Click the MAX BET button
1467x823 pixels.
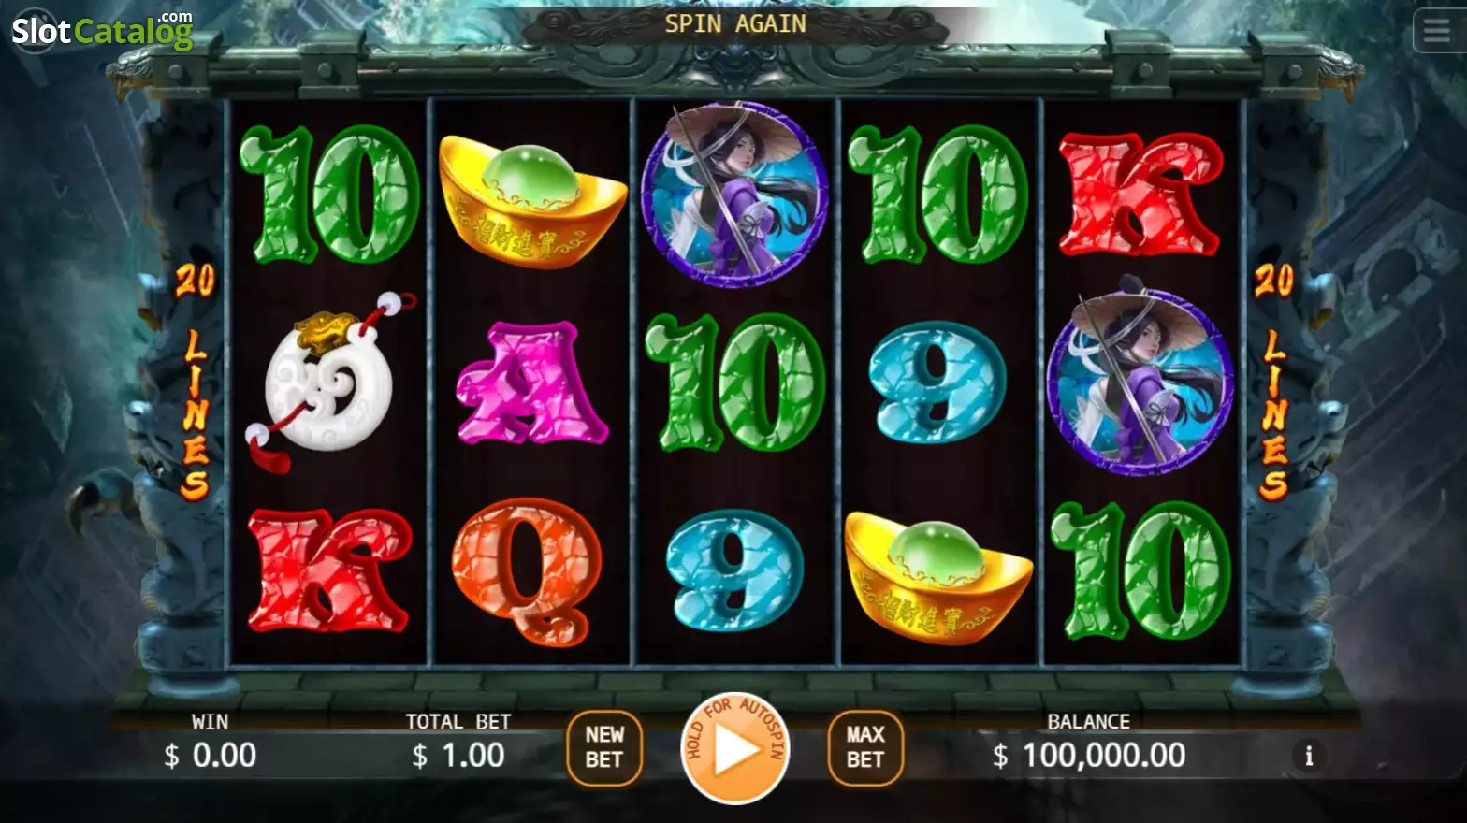tap(865, 747)
